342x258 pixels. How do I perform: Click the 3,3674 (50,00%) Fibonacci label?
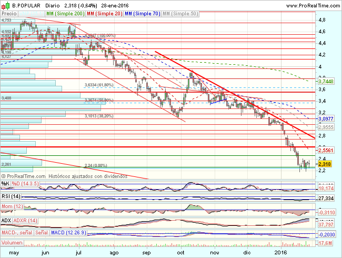[99, 100]
